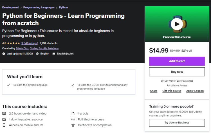The image size is (211, 133).
Task: Click 'This course includes:' heading
Action: [25, 107]
